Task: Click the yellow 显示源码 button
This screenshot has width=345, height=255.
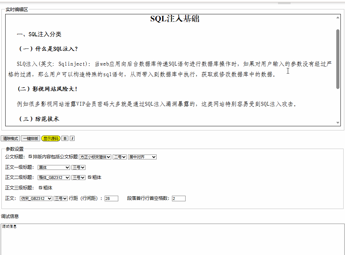Action: (x=51, y=138)
